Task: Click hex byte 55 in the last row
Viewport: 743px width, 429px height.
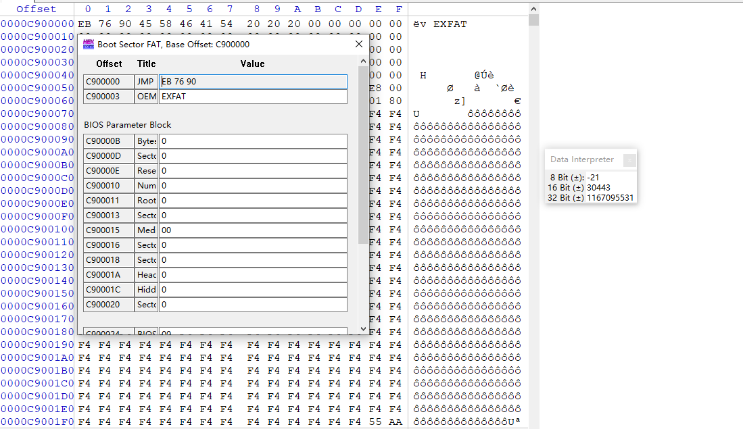Action: (x=375, y=422)
